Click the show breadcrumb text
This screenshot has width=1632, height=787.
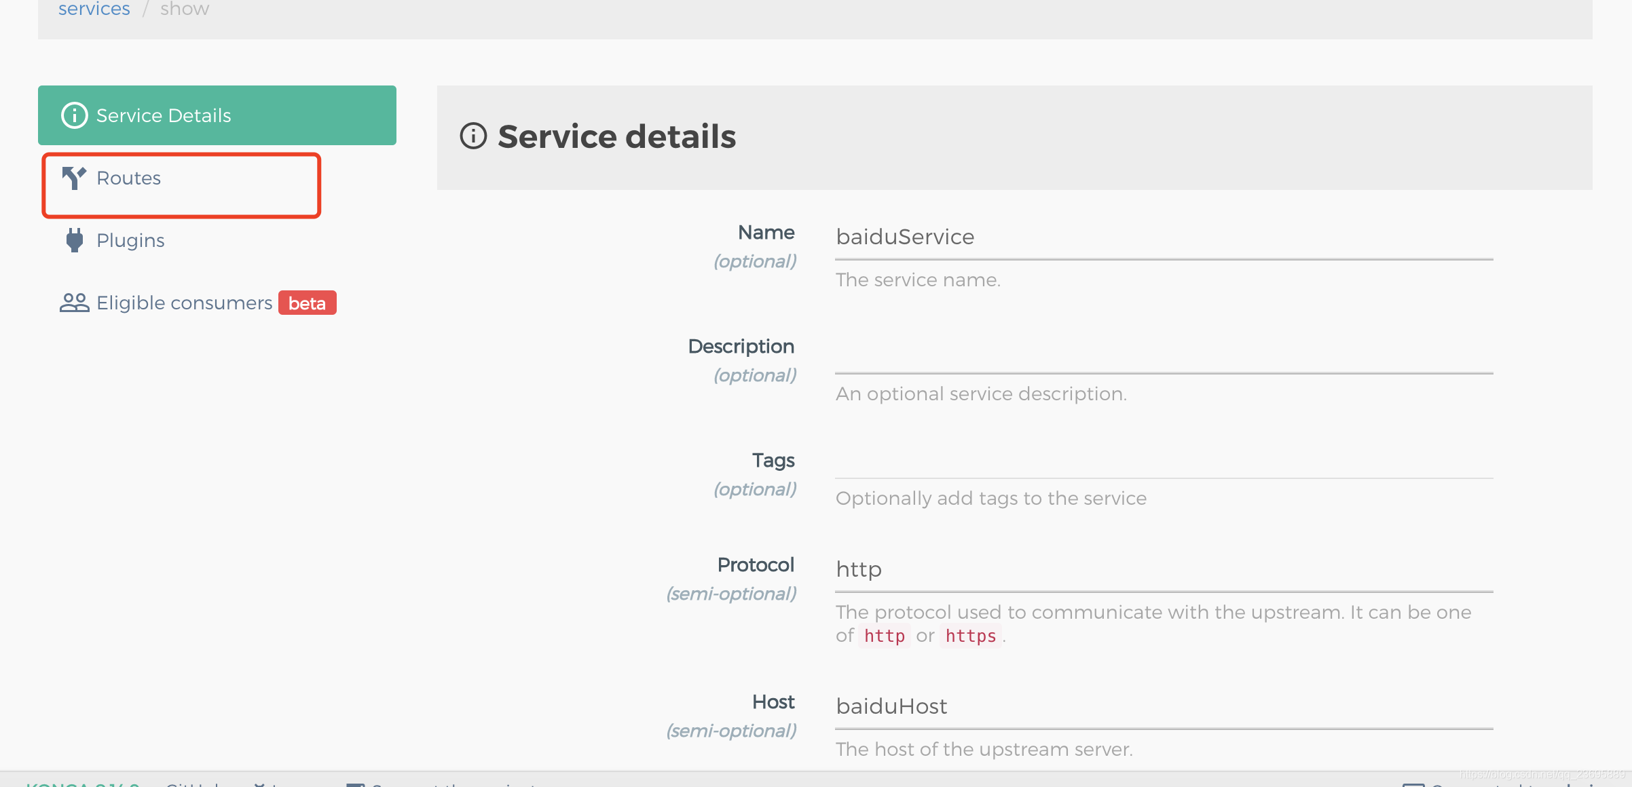pyautogui.click(x=185, y=9)
